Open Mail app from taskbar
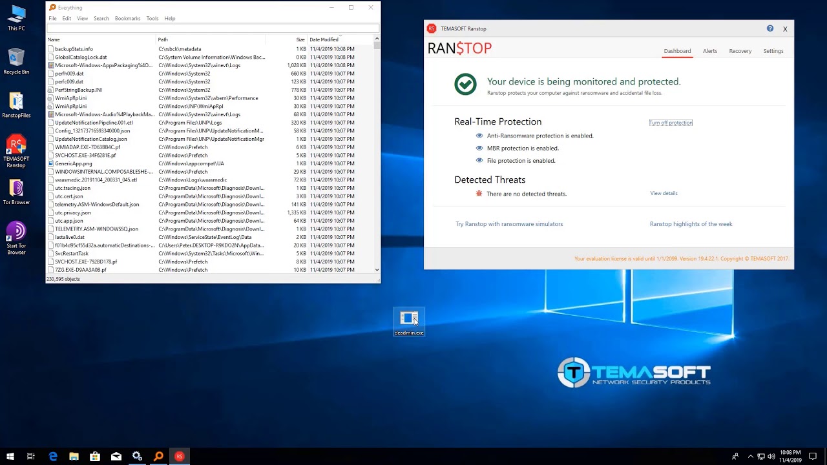Screen dimensions: 827x465 point(116,457)
